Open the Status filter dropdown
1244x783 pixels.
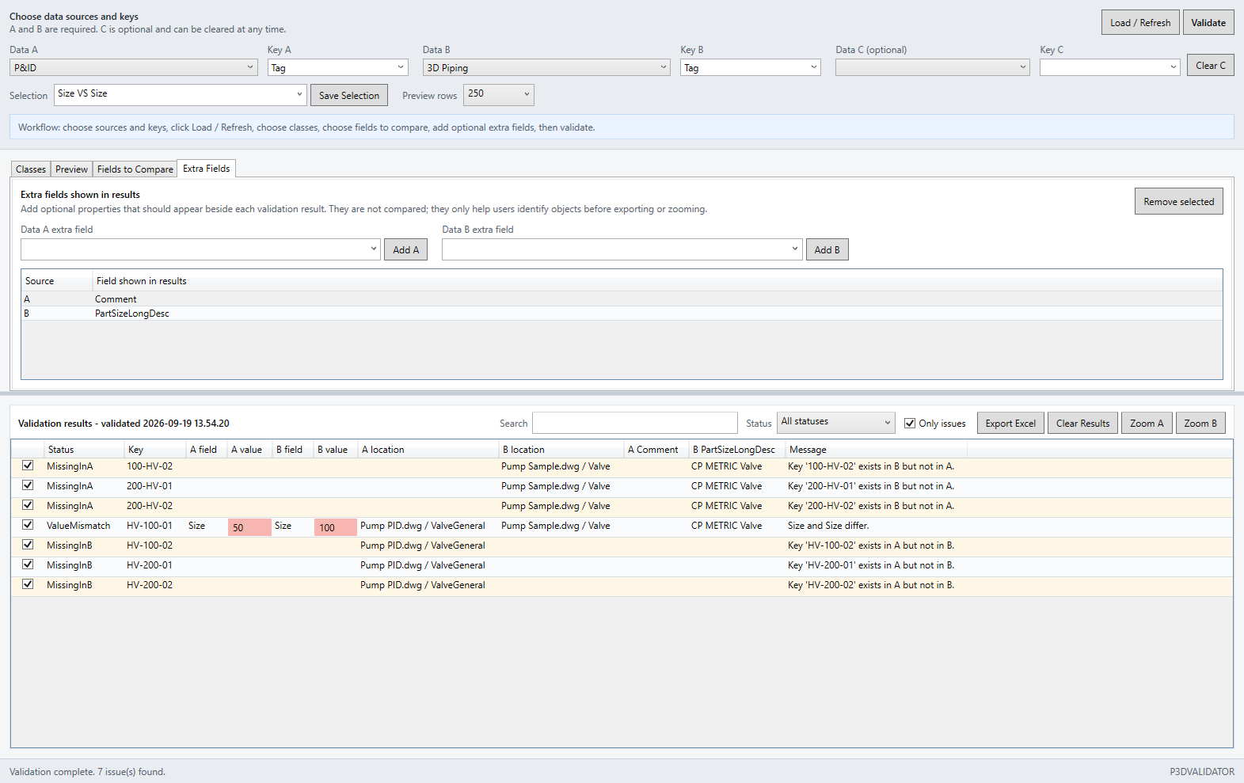click(x=836, y=422)
